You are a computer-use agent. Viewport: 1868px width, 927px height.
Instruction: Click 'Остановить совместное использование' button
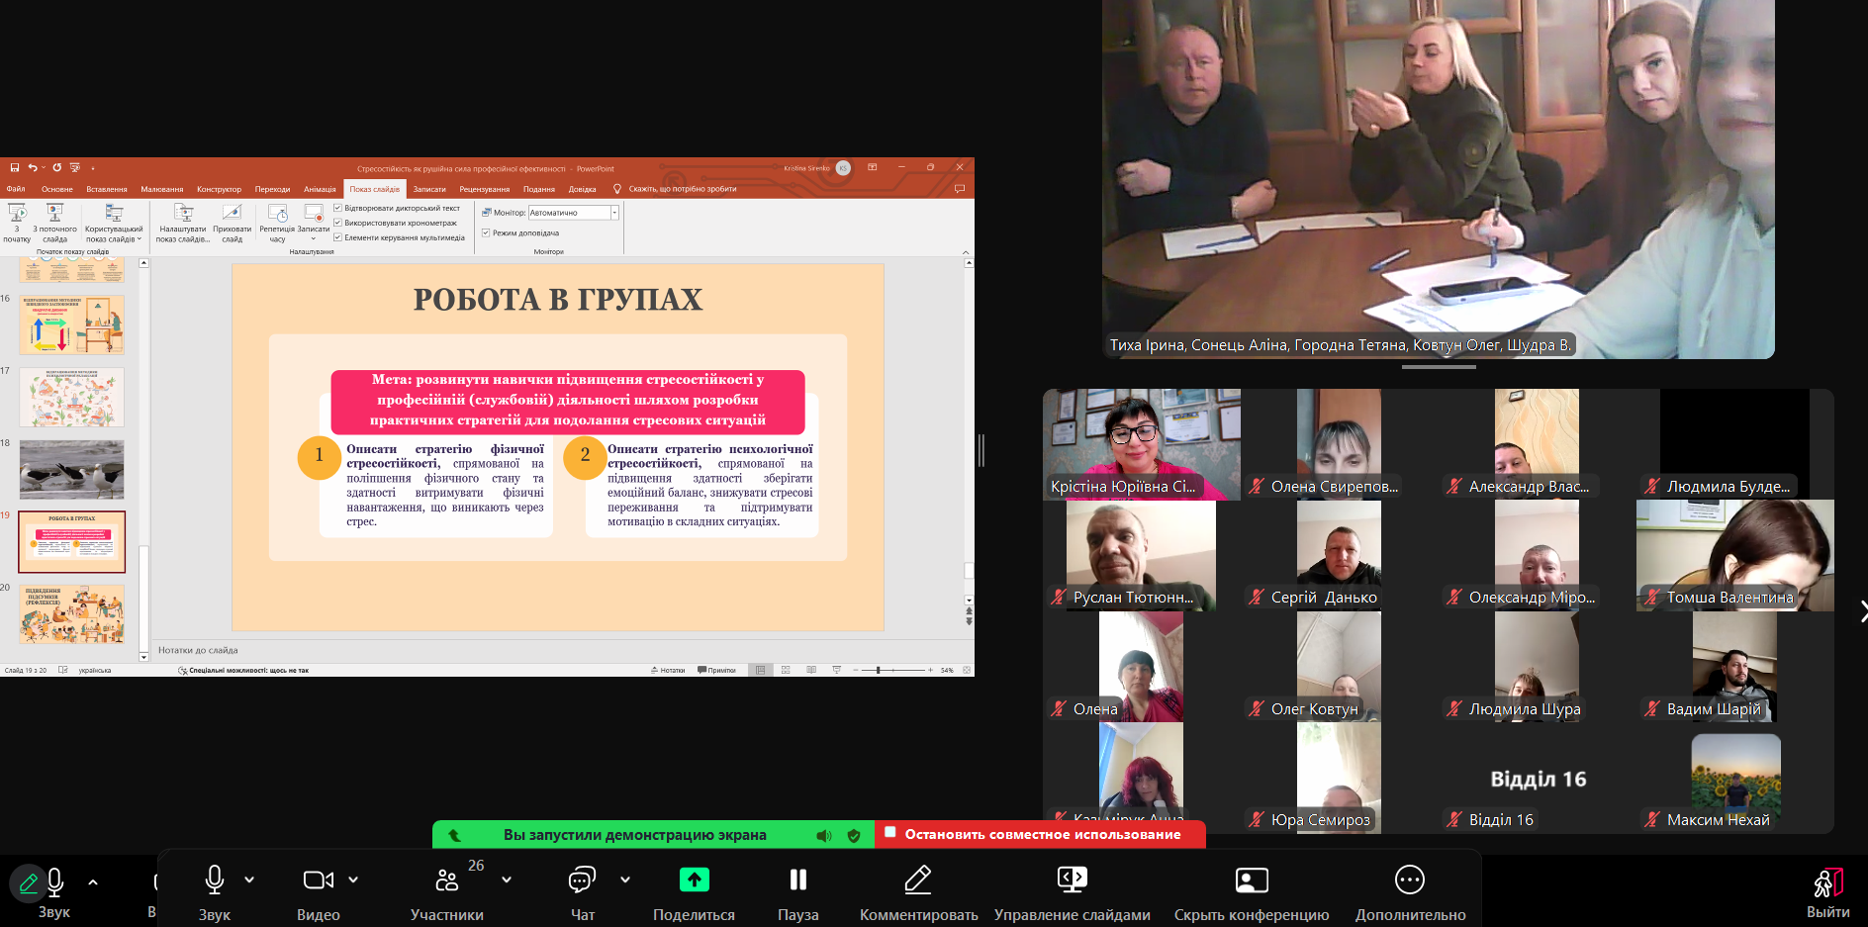(x=1041, y=834)
